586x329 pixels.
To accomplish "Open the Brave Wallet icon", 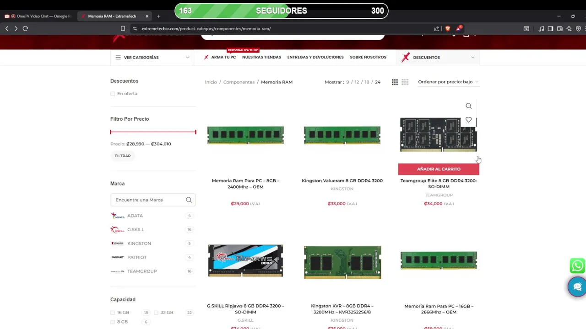I will [559, 28].
